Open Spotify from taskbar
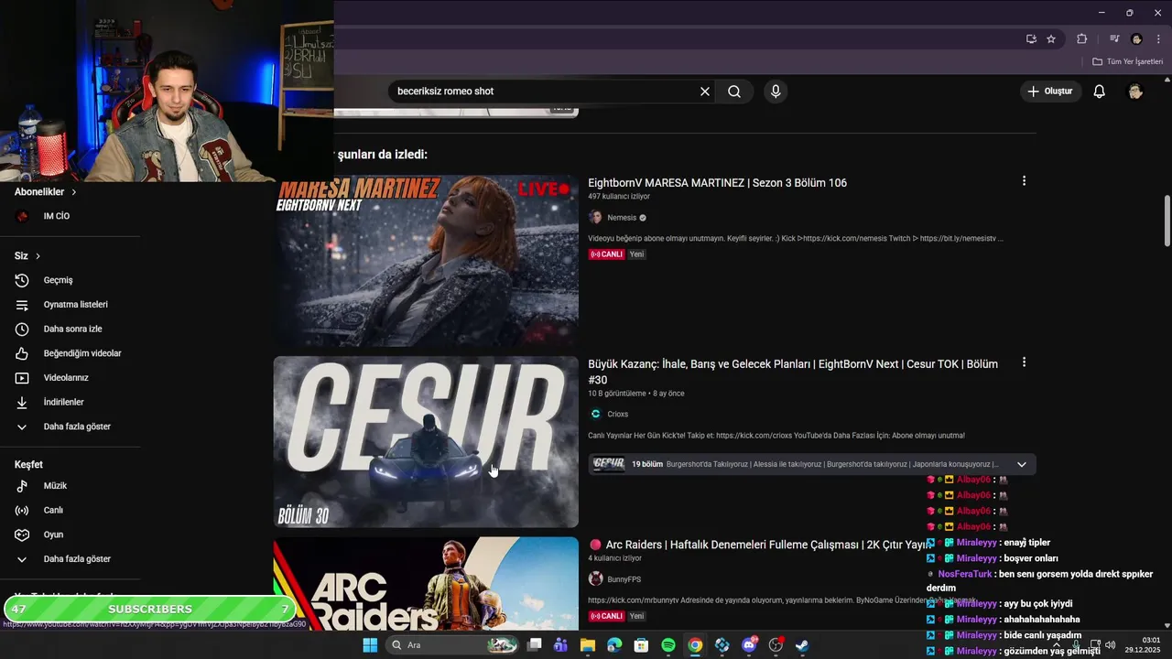 coord(668,645)
